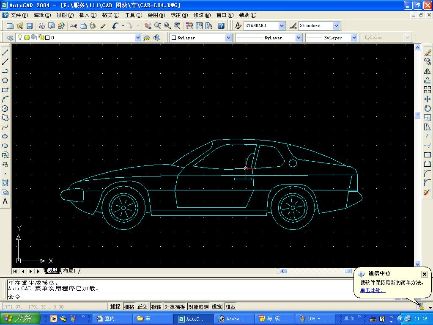Click the Explode tool icon
433x325 pixels.
click(x=428, y=192)
